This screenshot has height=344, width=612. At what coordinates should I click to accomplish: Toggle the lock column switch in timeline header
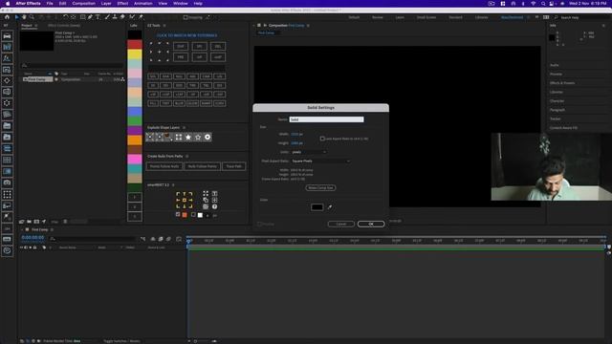pyautogui.click(x=34, y=247)
